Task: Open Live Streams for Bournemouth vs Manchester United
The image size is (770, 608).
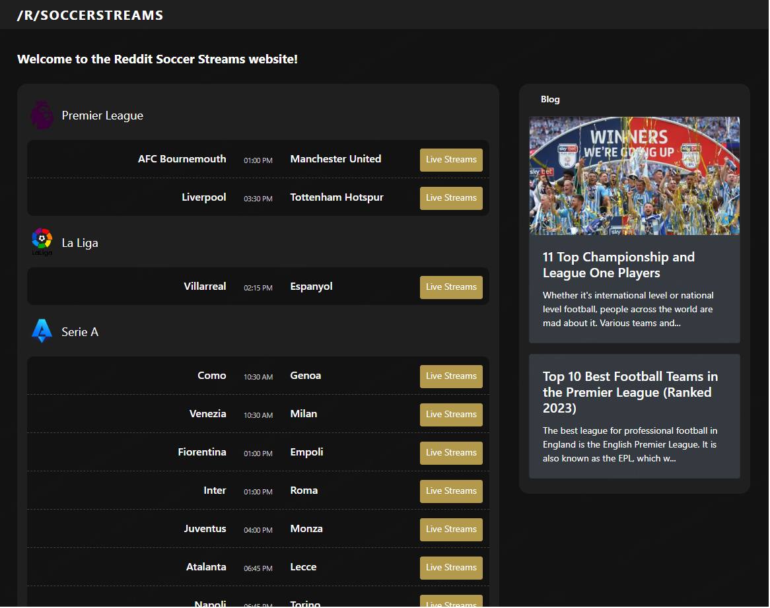Action: pyautogui.click(x=451, y=160)
